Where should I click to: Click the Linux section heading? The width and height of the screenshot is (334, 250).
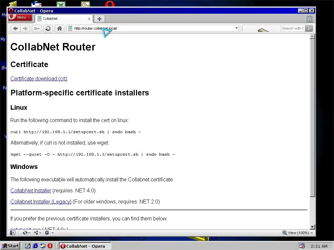tap(19, 107)
